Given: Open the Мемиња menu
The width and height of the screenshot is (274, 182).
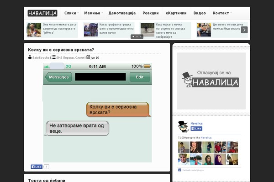Looking at the screenshot, I should point(92,13).
